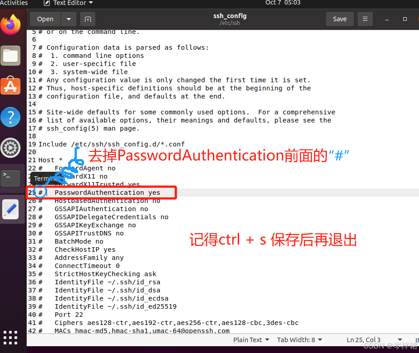Select the Text Editor dock icon
The width and height of the screenshot is (419, 353).
(11, 210)
